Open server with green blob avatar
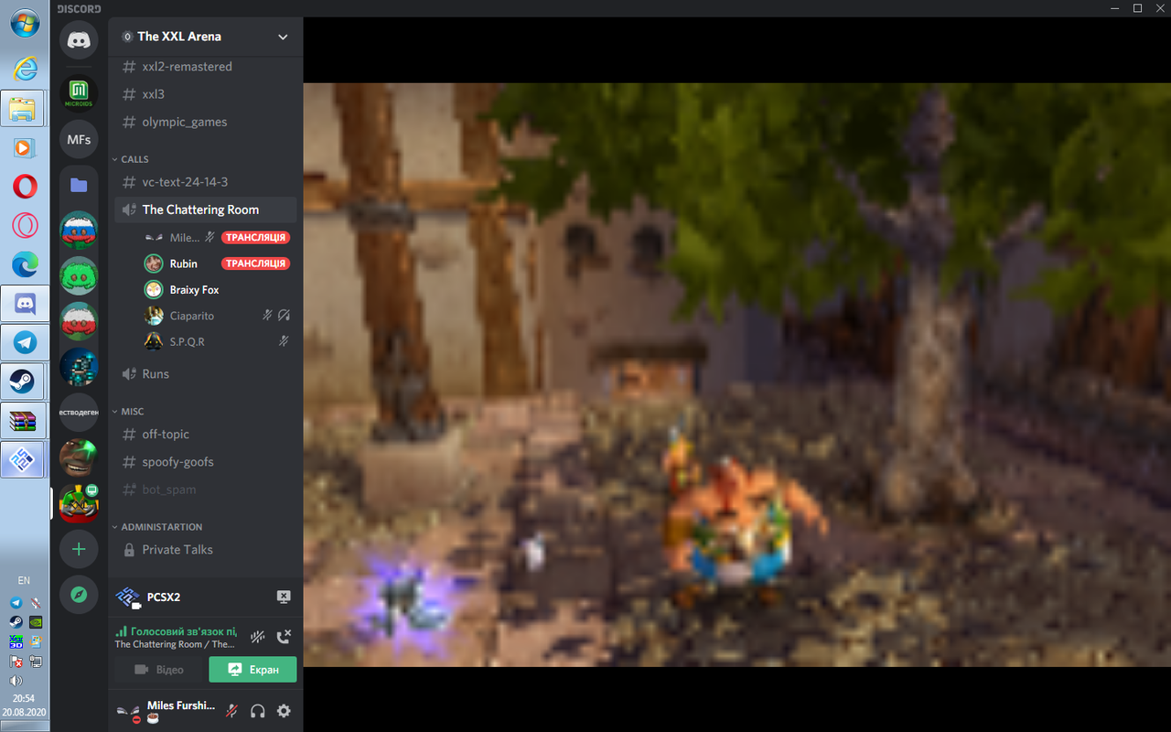 click(x=79, y=275)
